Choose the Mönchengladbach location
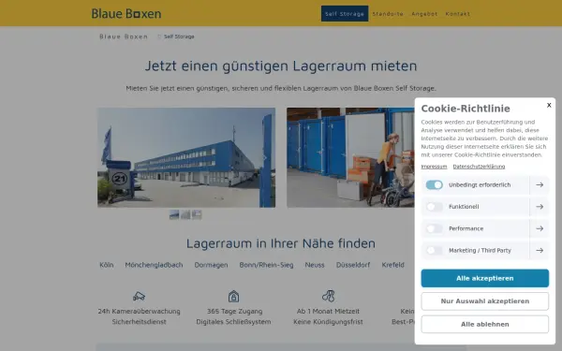This screenshot has width=562, height=351. (x=154, y=265)
